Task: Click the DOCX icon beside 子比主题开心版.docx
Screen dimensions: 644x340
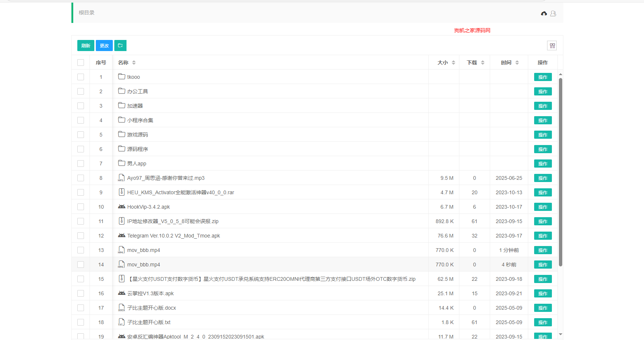Action: [122, 307]
